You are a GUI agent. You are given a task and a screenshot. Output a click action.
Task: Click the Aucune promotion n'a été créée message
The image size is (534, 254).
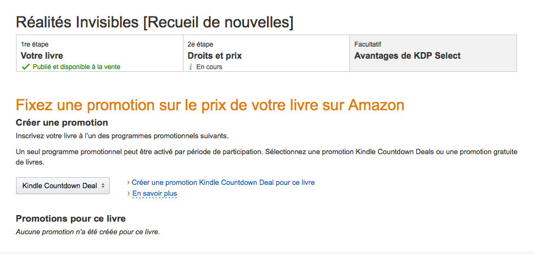88,232
